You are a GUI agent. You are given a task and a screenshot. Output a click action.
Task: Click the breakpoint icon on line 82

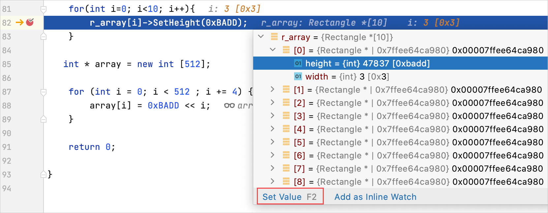[30, 22]
